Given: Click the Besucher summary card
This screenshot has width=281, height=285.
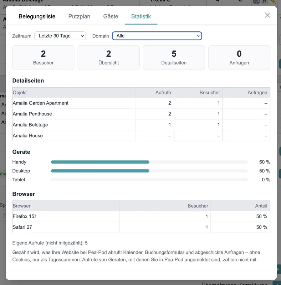Looking at the screenshot, I should click(x=43, y=57).
